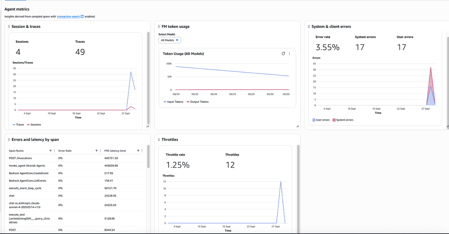Click the invoke_agent Strands Agents span name
The height and width of the screenshot is (234, 449).
click(27, 165)
